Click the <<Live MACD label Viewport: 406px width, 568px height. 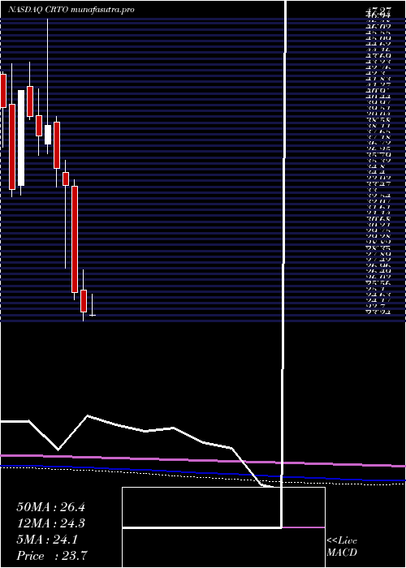[x=342, y=547]
